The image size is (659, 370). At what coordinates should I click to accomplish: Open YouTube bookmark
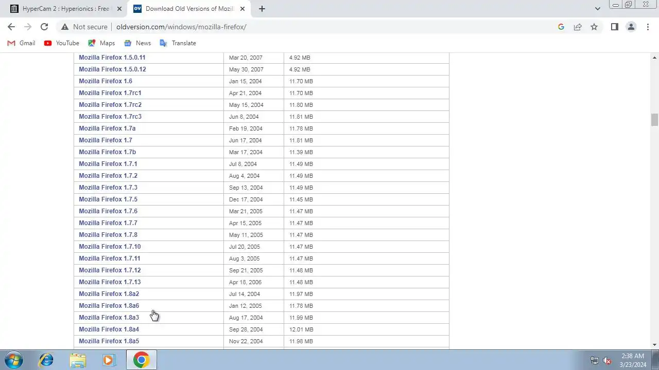coord(62,43)
